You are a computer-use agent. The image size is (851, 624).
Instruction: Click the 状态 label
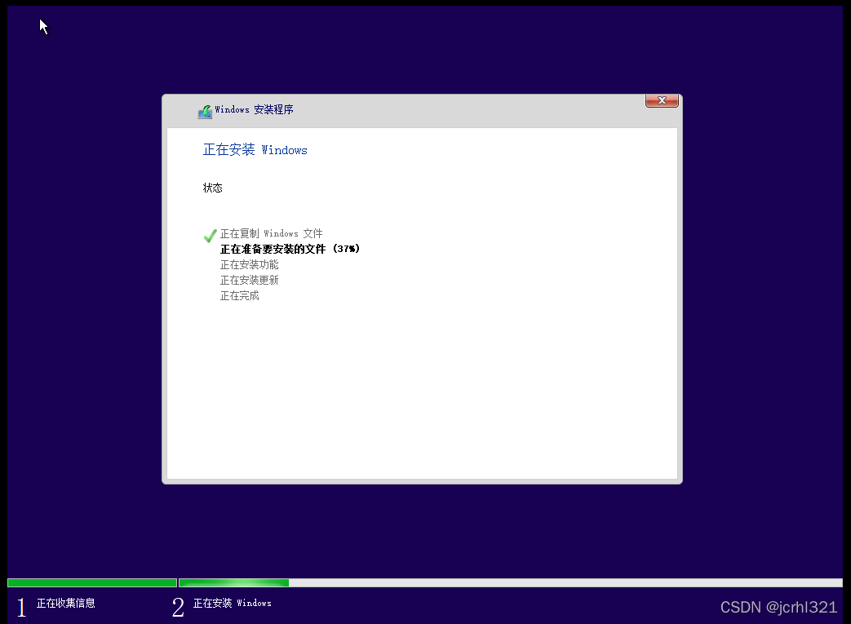coord(213,188)
